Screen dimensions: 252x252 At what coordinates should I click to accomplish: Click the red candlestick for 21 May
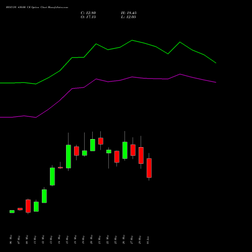[x=101, y=141]
